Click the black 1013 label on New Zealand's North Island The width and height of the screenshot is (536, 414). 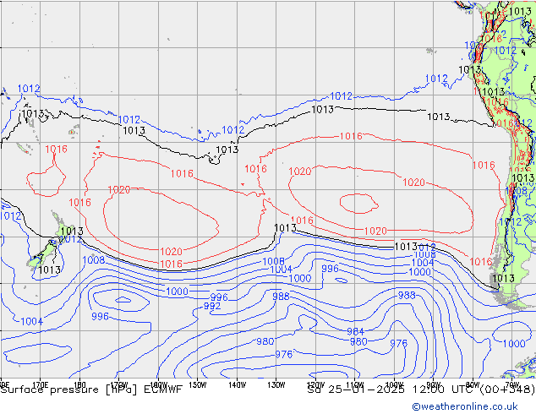pos(72,232)
